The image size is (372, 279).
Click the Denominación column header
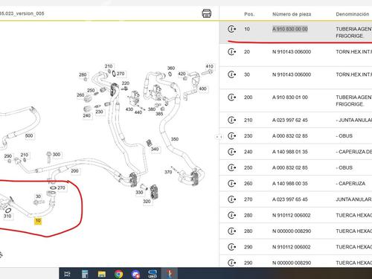tap(353, 14)
